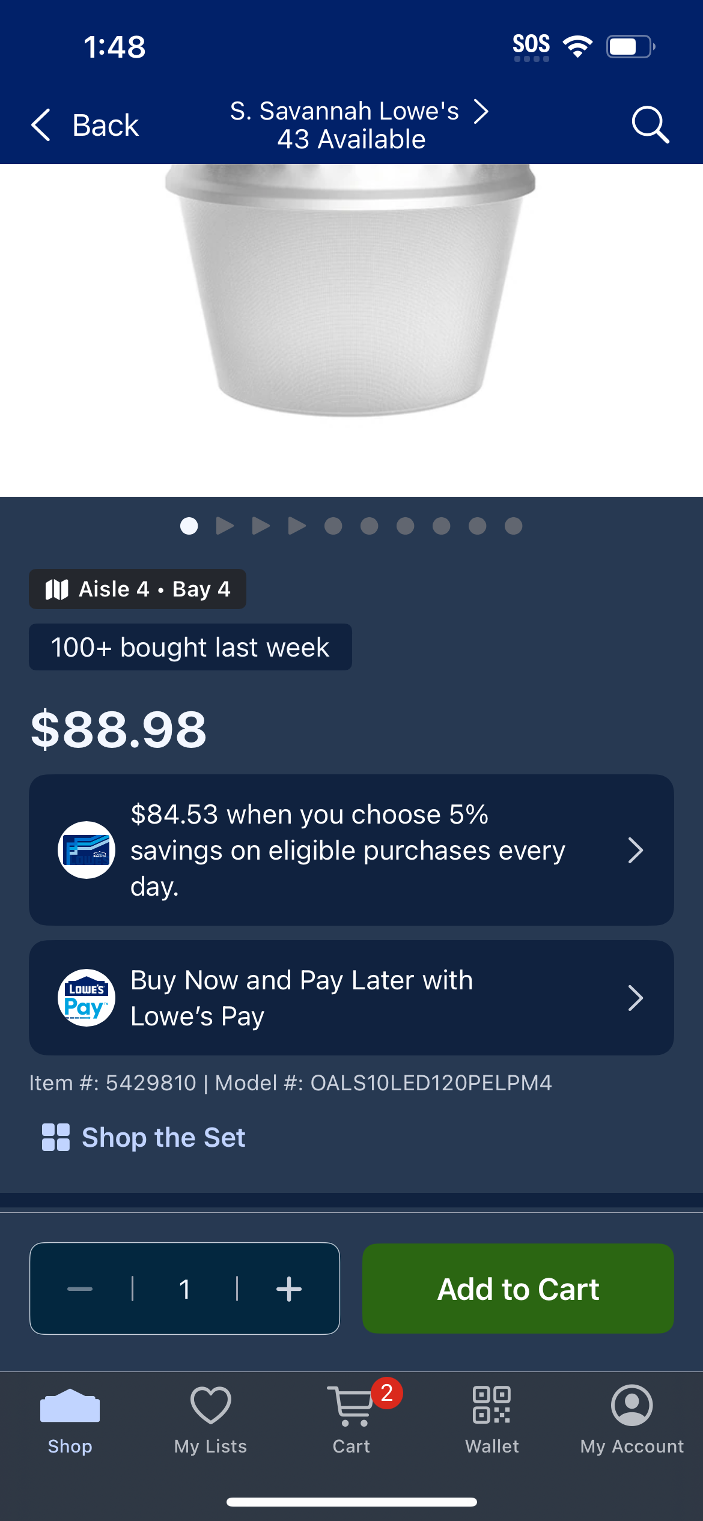Tap the search magnifier icon
703x1521 pixels.
tap(650, 125)
